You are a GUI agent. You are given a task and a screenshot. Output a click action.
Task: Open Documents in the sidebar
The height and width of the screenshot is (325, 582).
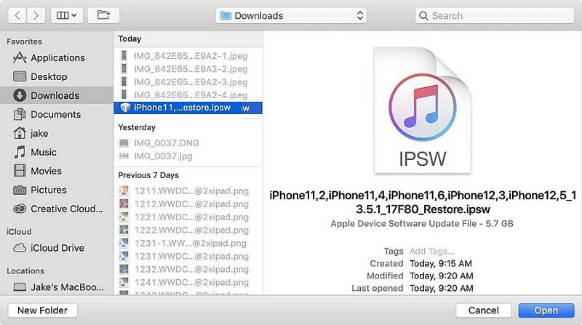point(57,114)
